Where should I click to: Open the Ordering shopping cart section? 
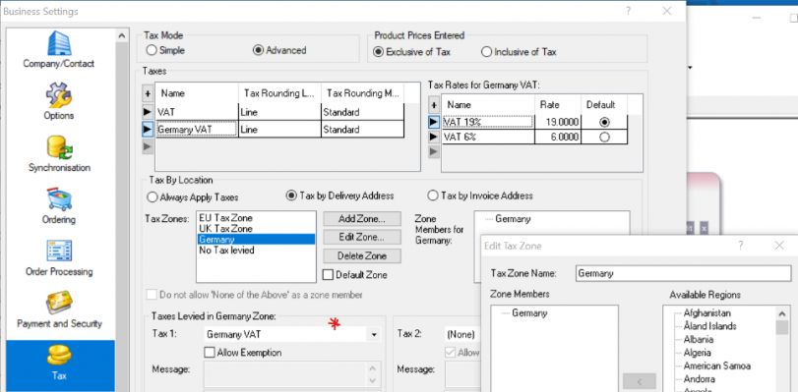pyautogui.click(x=59, y=206)
